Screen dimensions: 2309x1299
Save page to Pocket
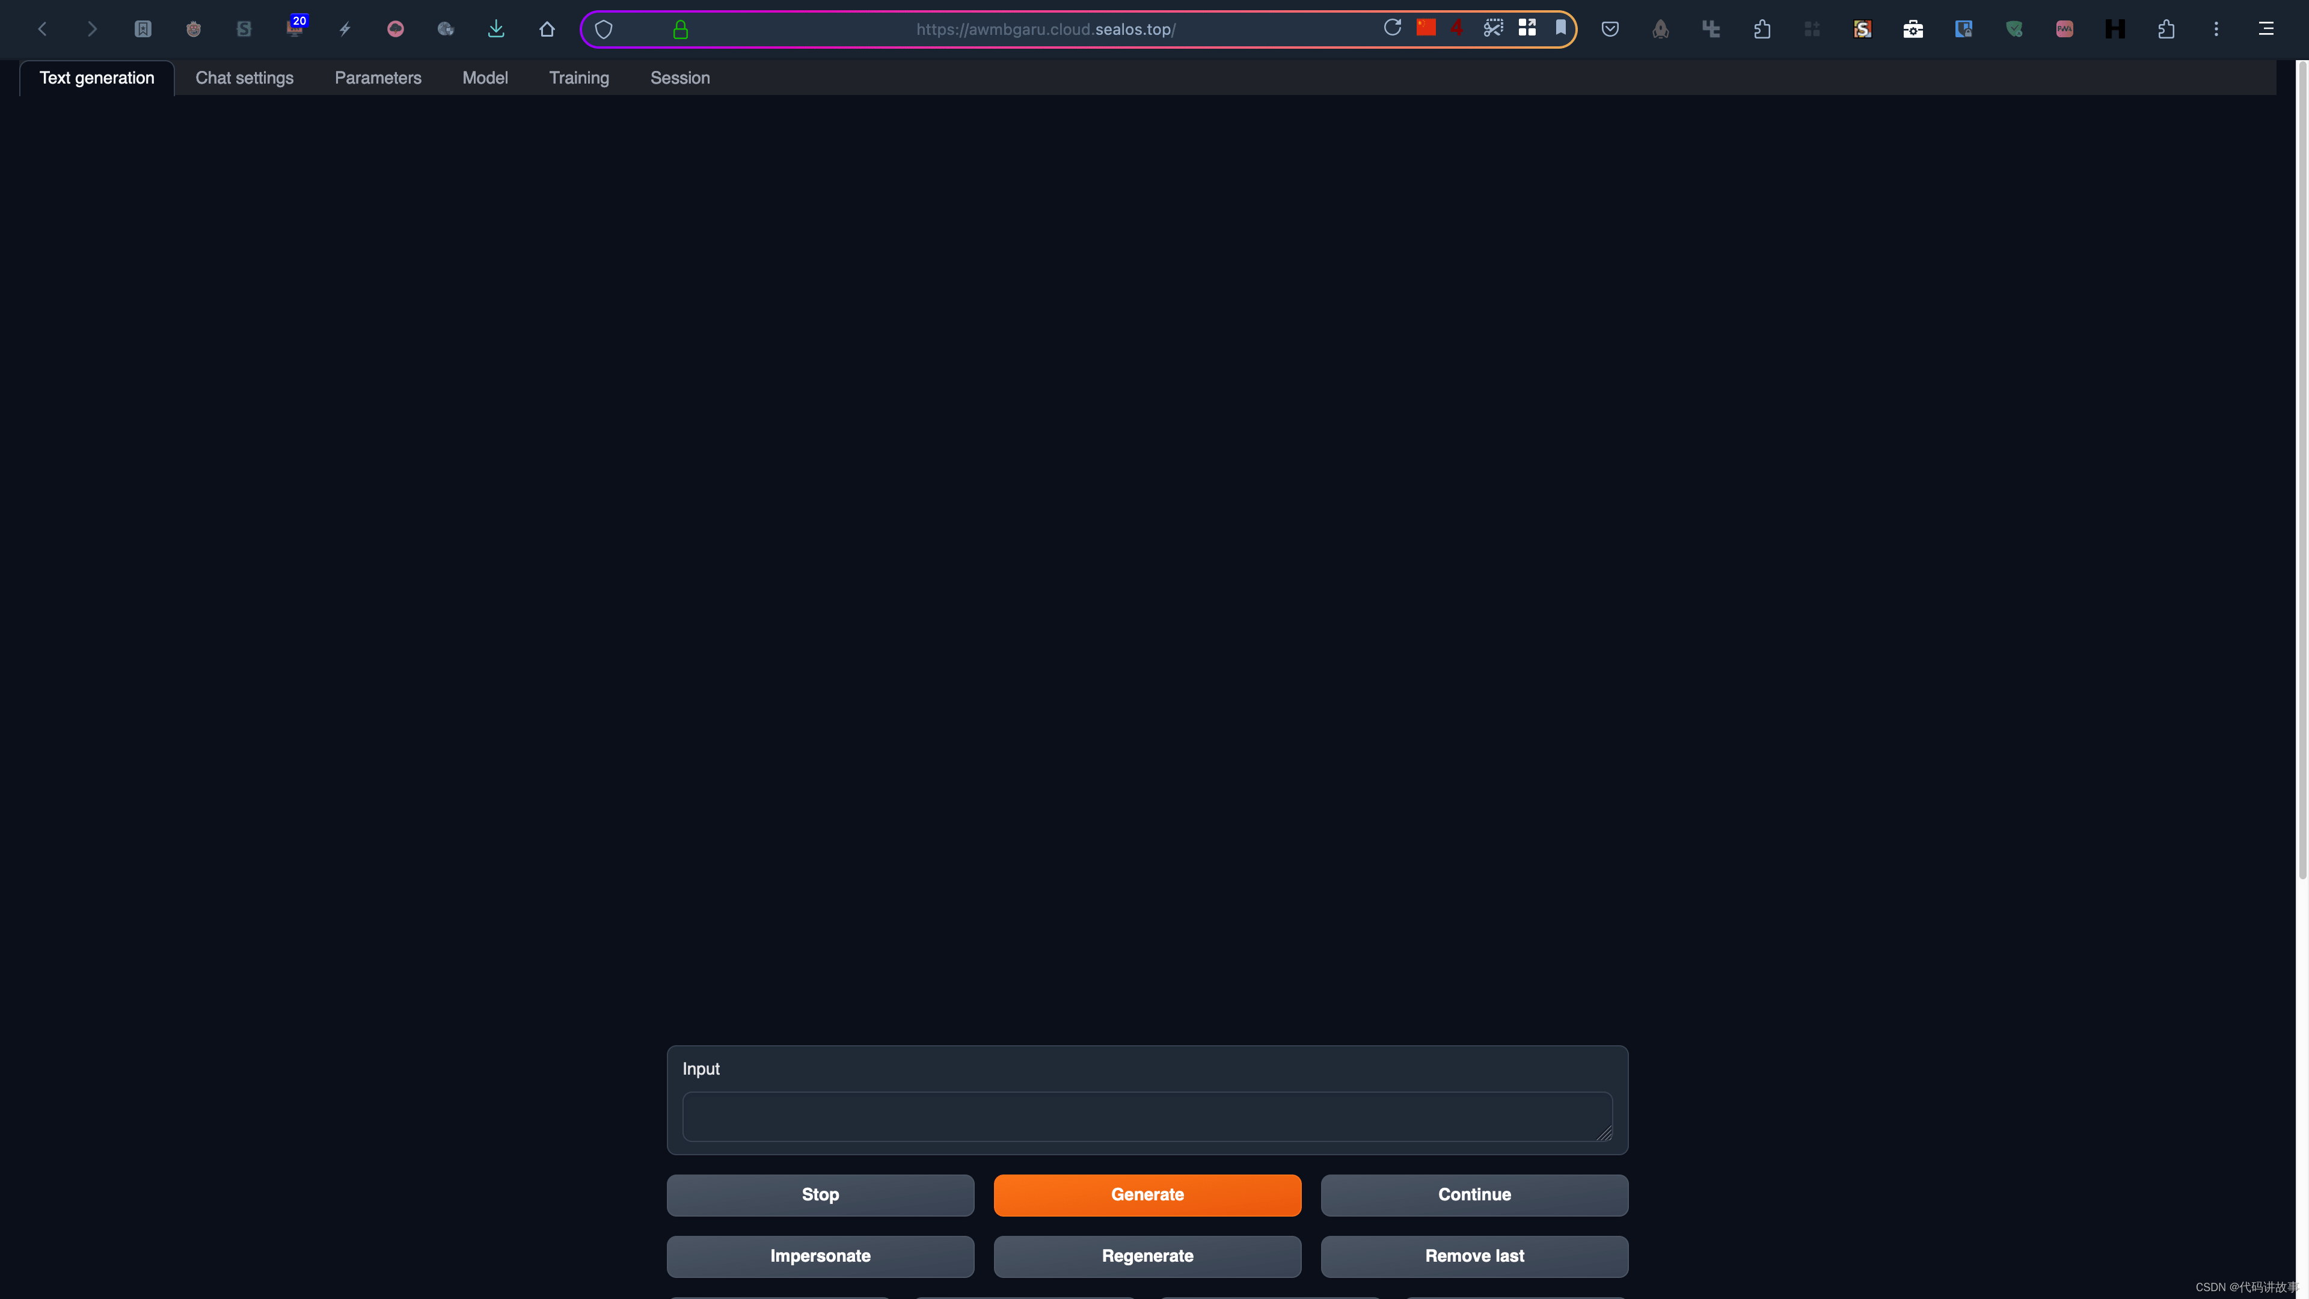click(1611, 29)
